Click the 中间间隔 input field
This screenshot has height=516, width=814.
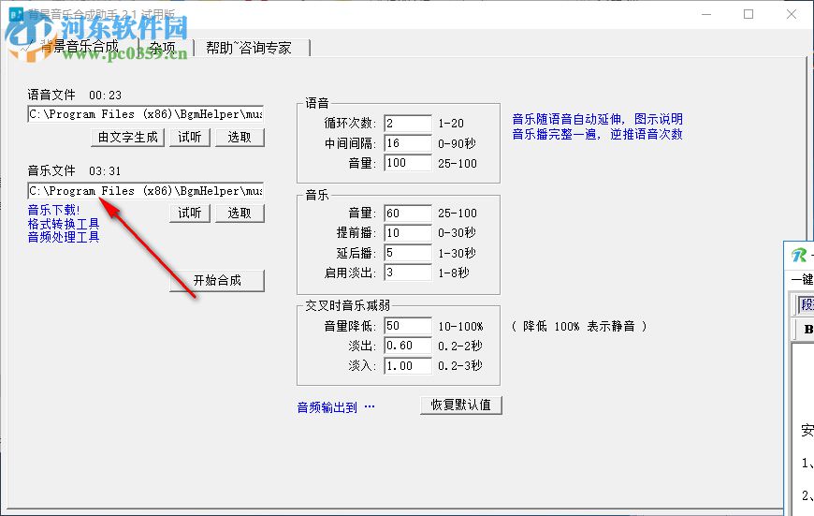pos(408,143)
